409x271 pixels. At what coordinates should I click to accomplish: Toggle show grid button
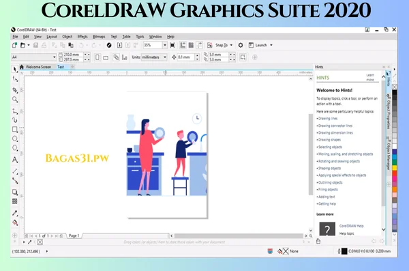191,45
